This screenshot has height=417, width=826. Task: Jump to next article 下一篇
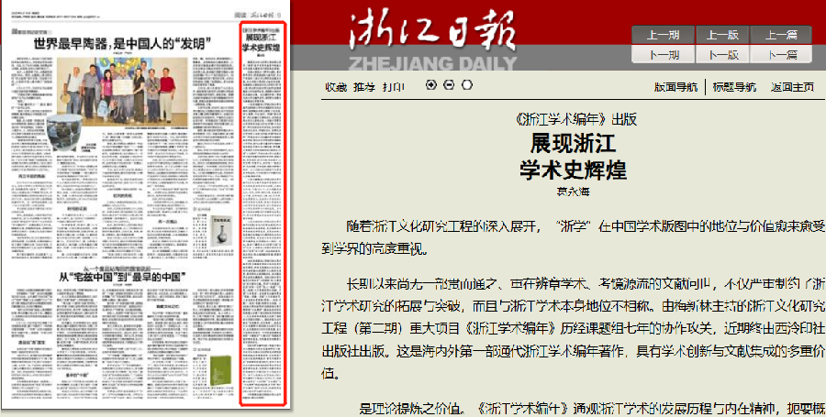781,54
